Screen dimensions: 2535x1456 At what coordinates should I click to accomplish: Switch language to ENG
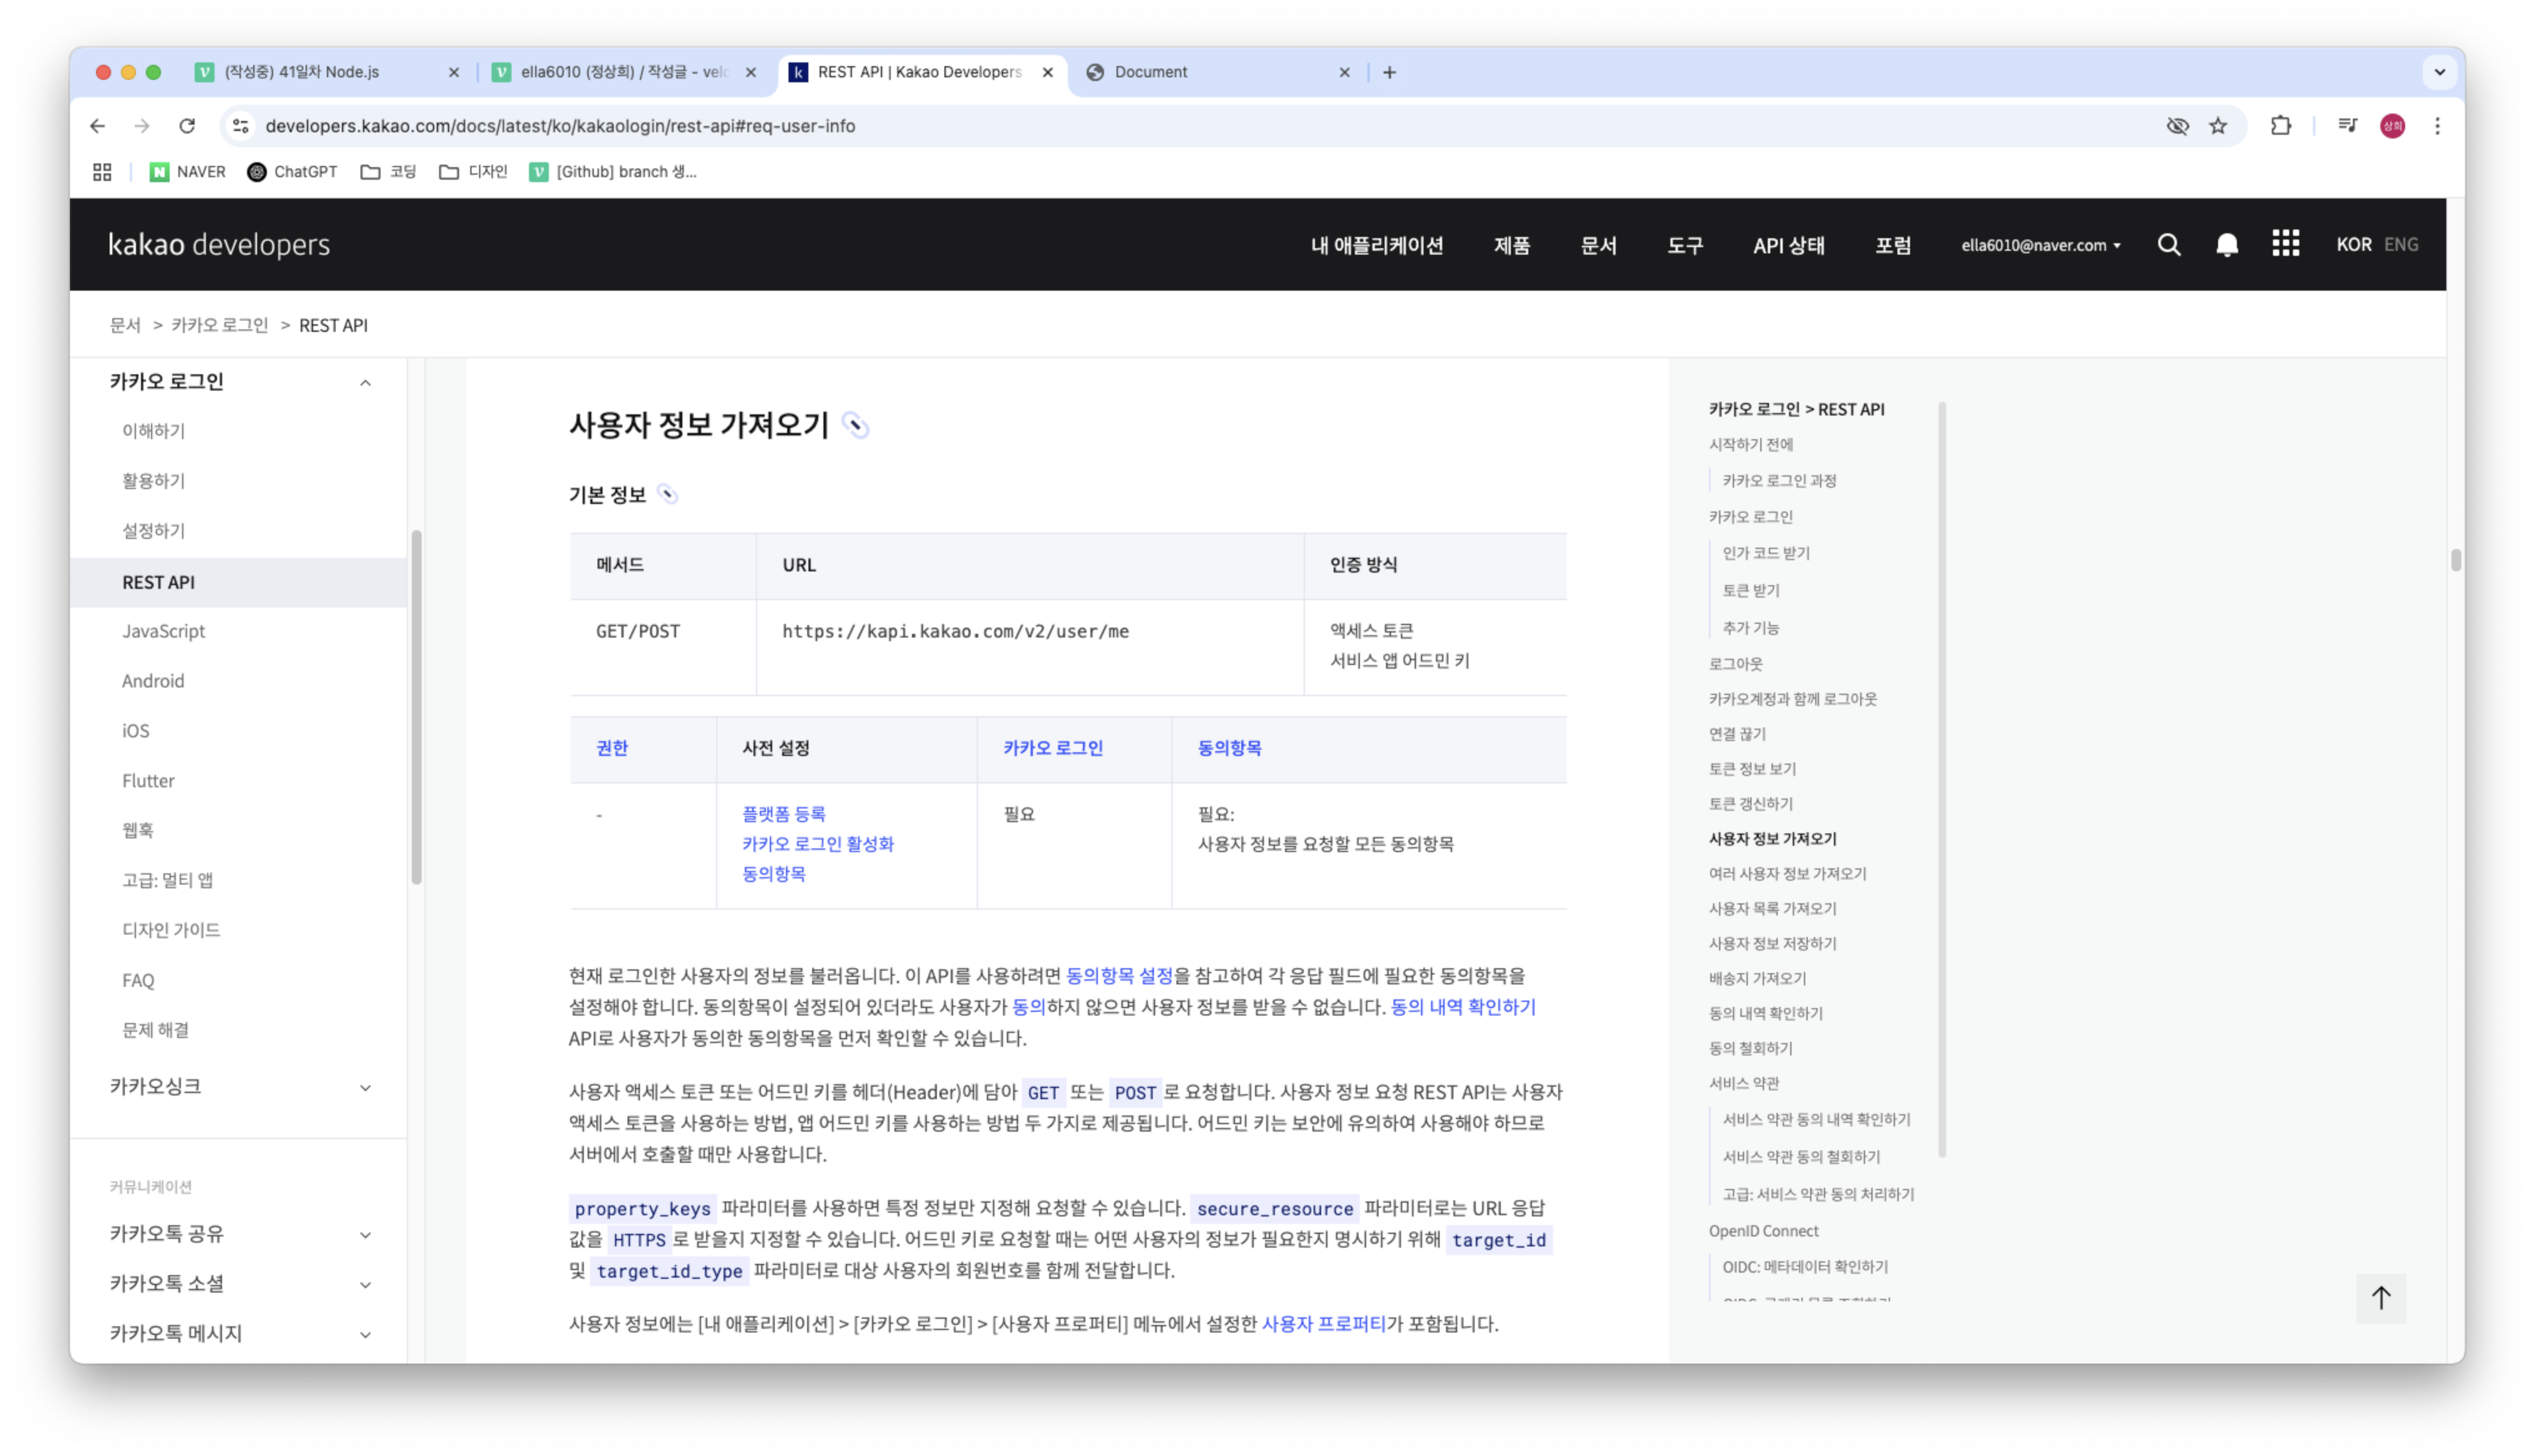pos(2401,245)
